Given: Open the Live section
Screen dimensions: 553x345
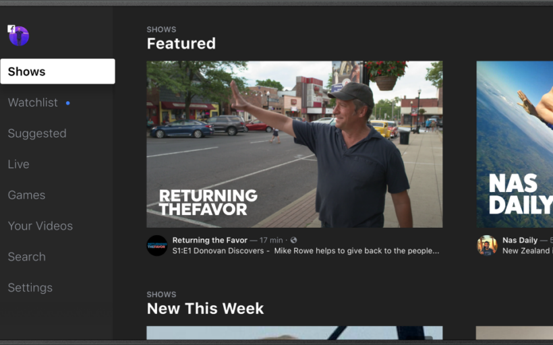Looking at the screenshot, I should [19, 164].
